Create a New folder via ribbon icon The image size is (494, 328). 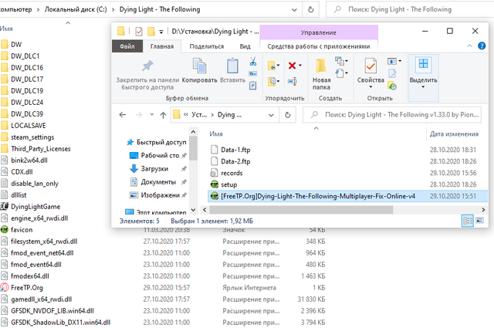point(321,66)
